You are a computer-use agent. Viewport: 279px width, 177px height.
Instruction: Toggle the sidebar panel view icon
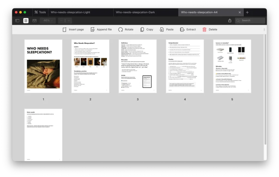(17, 21)
